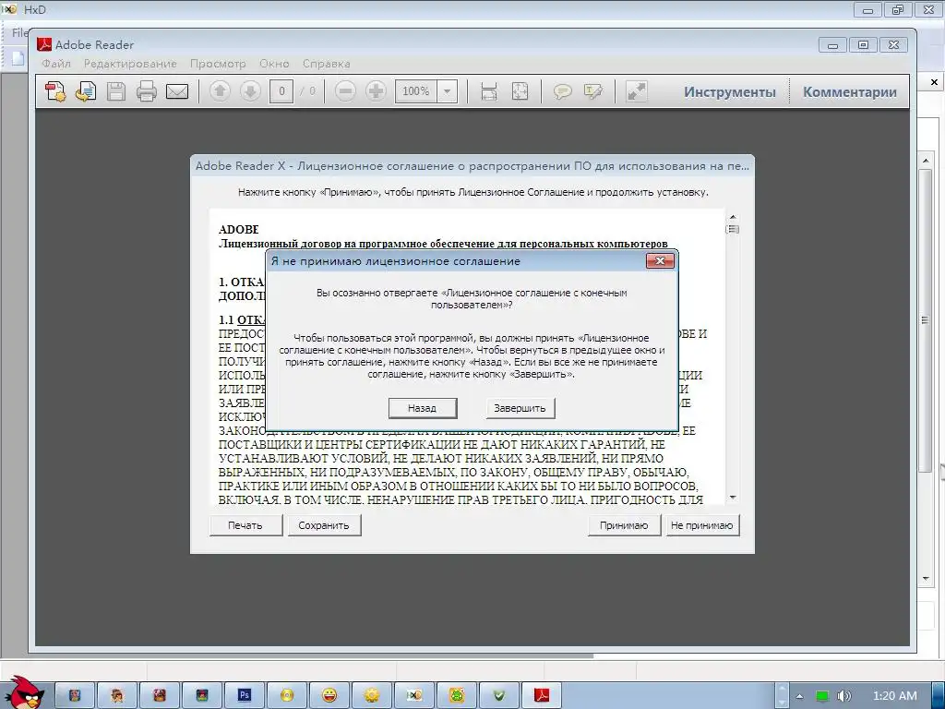Click the Назад button in the dialog

coord(423,408)
